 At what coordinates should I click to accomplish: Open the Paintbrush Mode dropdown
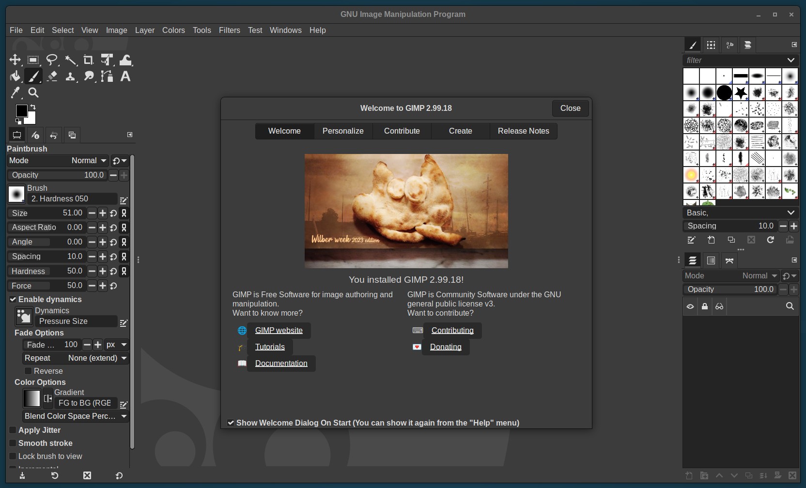(58, 161)
